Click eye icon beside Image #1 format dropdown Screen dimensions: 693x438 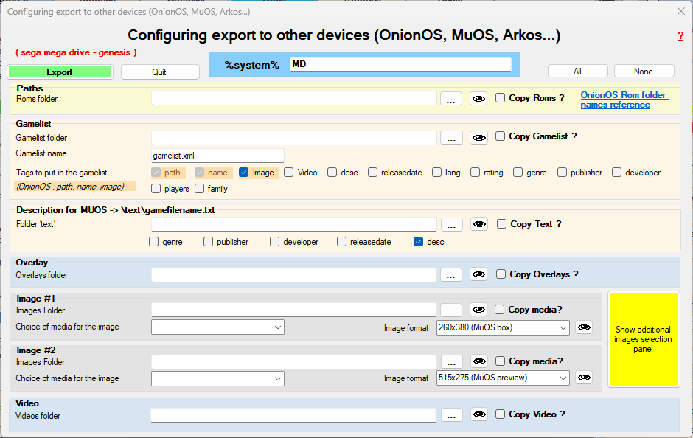coord(584,327)
